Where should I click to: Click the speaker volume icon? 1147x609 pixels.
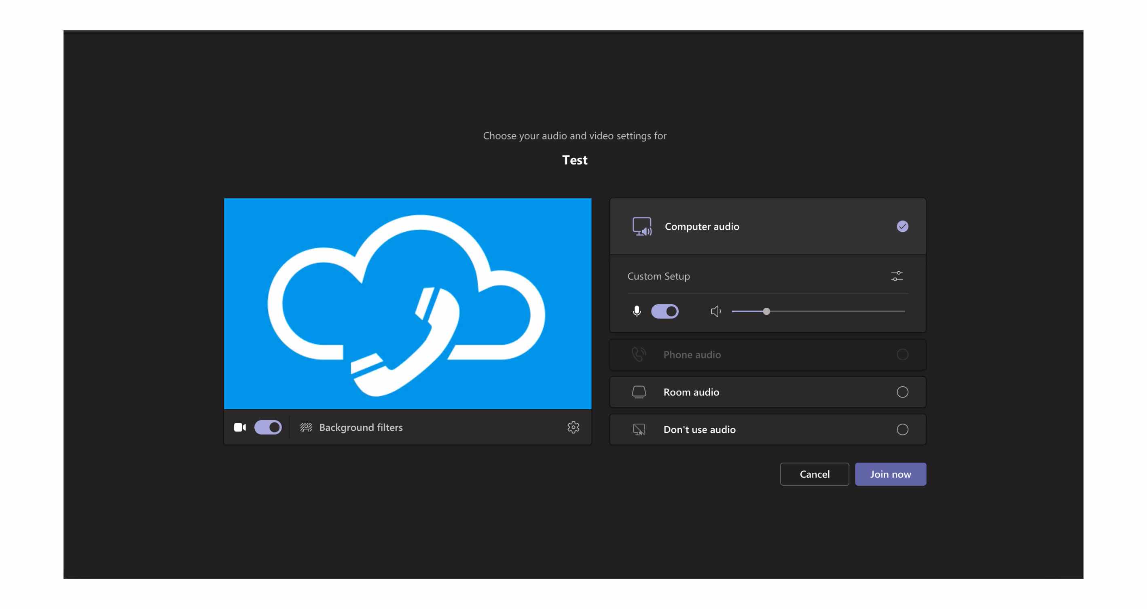(715, 311)
